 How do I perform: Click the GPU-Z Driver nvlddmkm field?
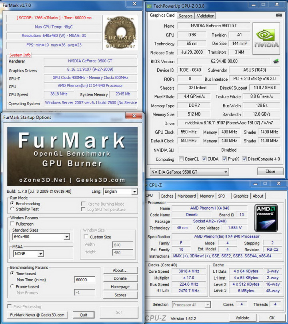point(229,123)
